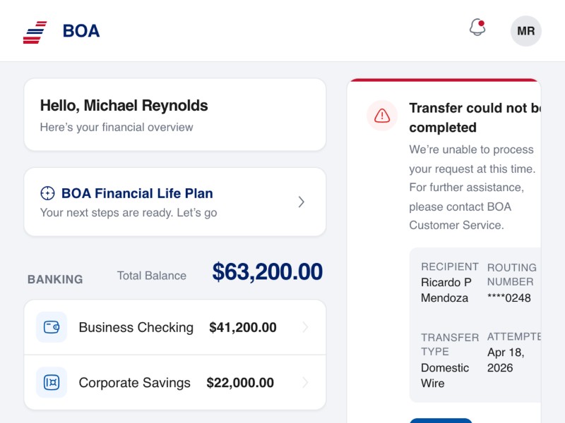Click the Ricardo P Mendoza recipient name

click(x=446, y=290)
